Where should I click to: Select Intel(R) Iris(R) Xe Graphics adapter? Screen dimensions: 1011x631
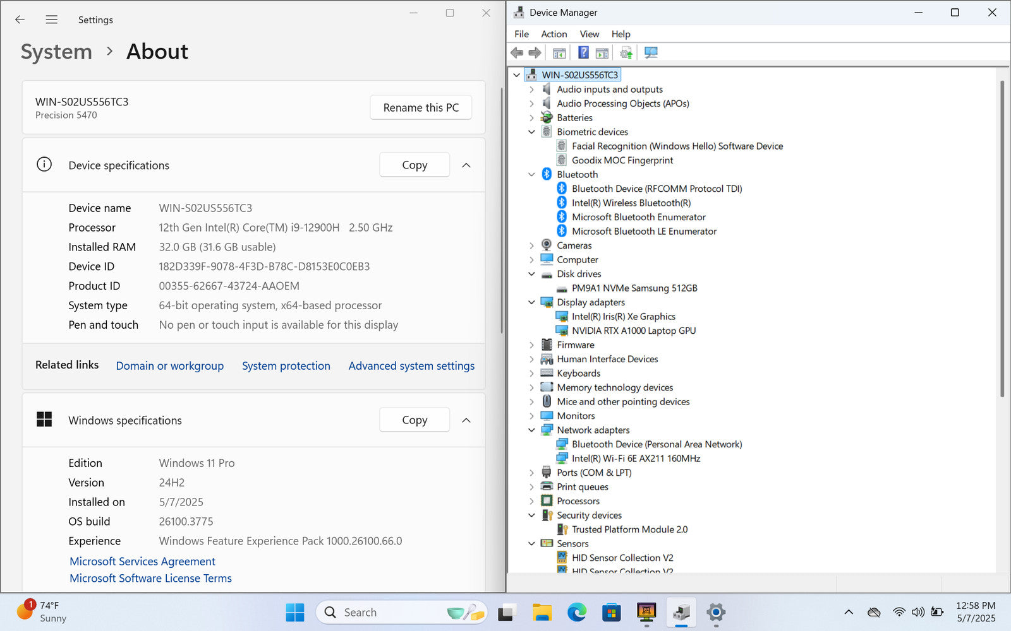pyautogui.click(x=623, y=316)
